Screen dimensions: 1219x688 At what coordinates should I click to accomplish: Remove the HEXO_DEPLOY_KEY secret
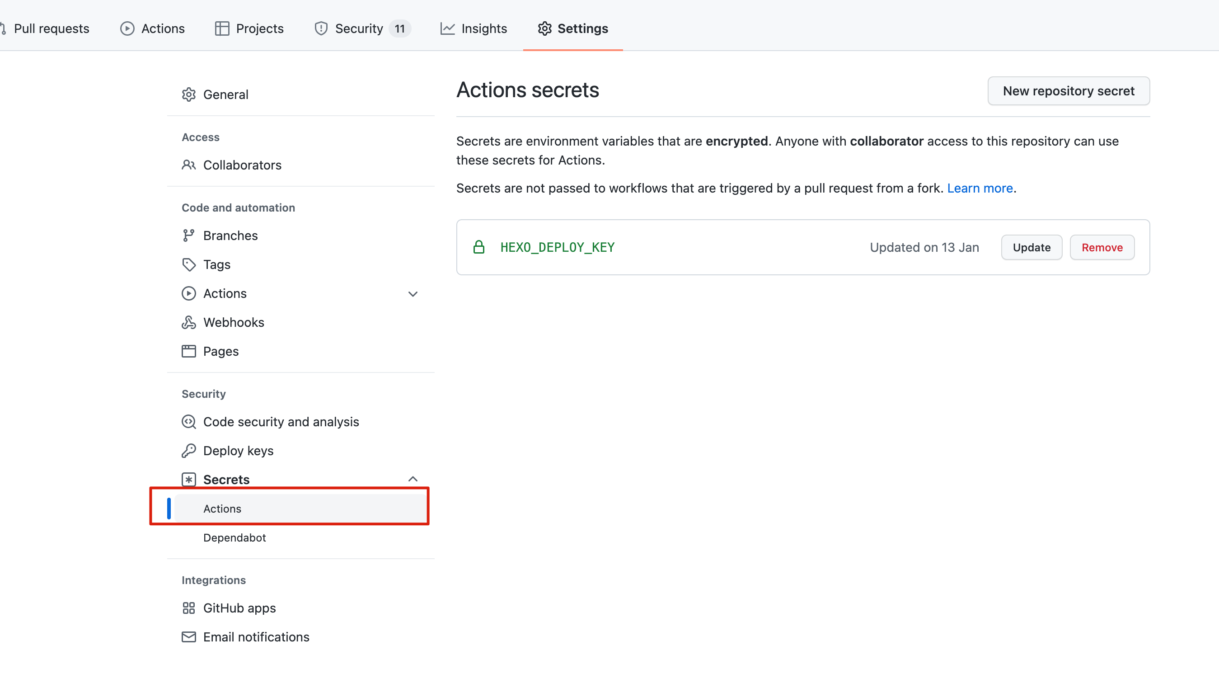click(x=1102, y=248)
